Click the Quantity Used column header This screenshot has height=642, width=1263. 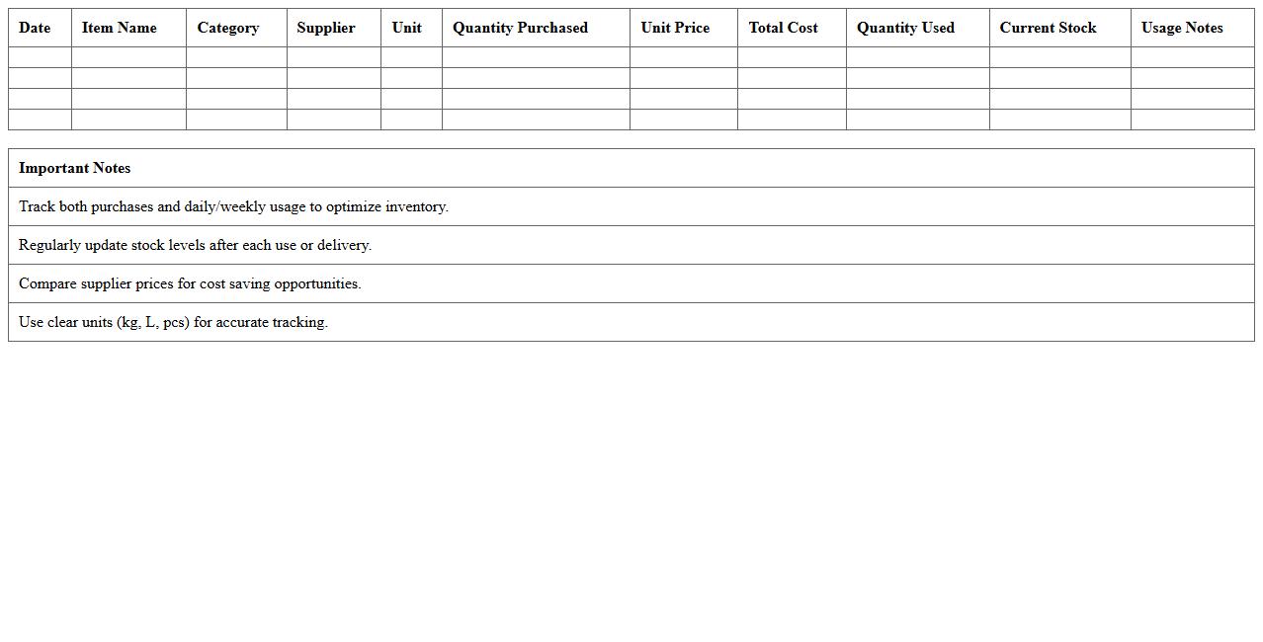pyautogui.click(x=906, y=28)
